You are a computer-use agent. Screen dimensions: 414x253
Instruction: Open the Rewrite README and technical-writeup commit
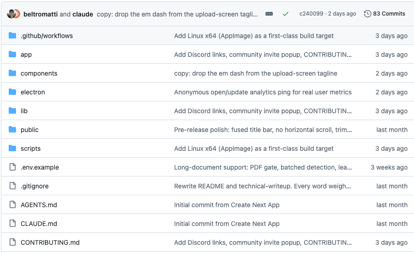click(x=262, y=186)
